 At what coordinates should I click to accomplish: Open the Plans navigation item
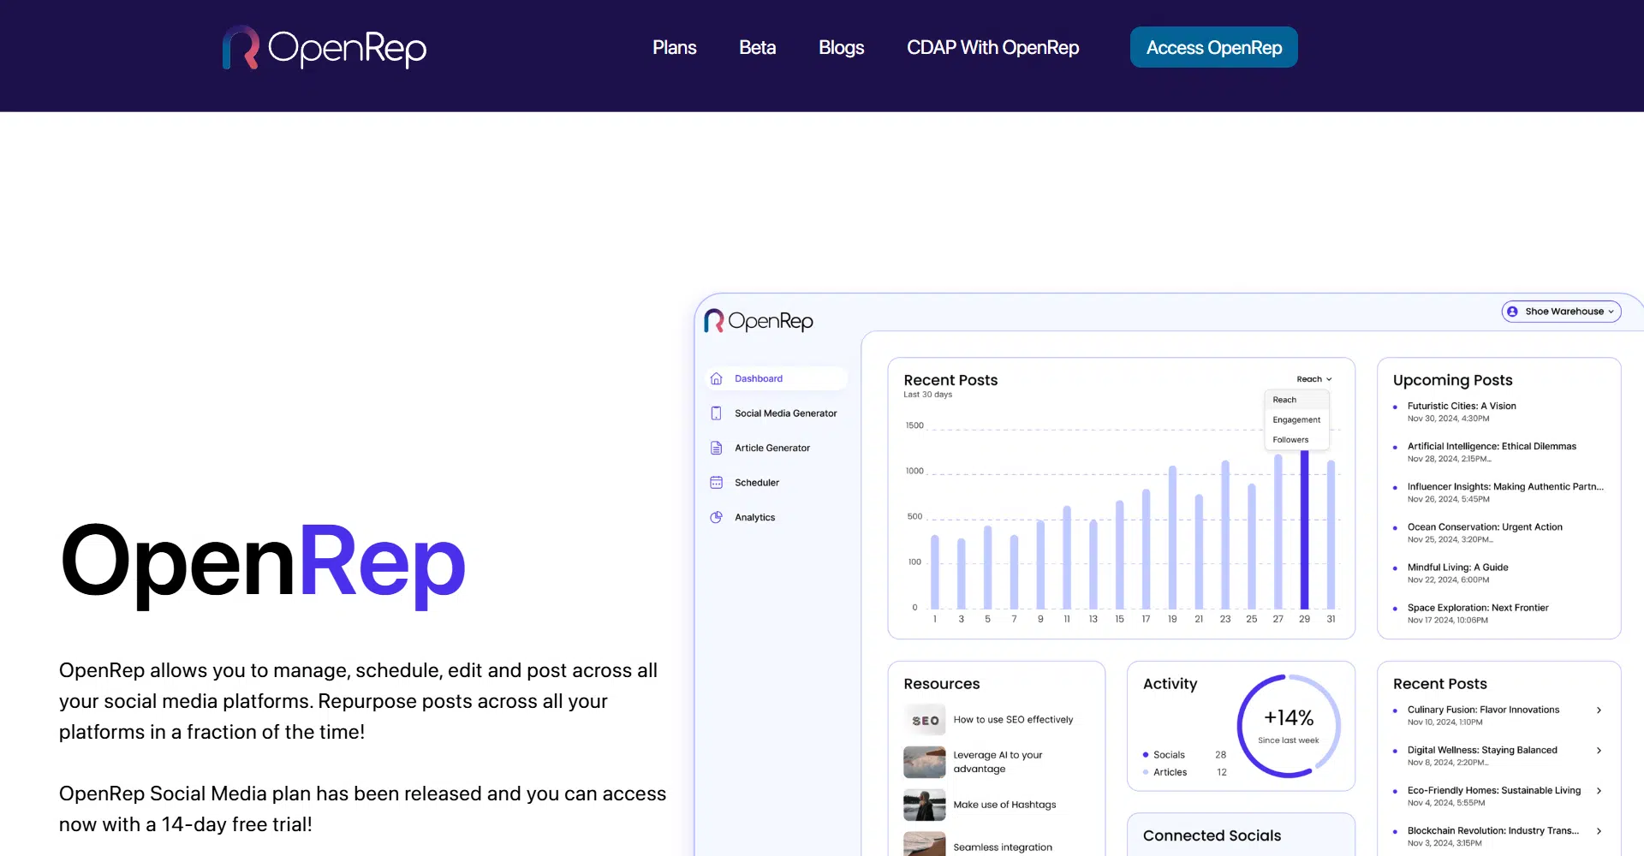coord(674,48)
